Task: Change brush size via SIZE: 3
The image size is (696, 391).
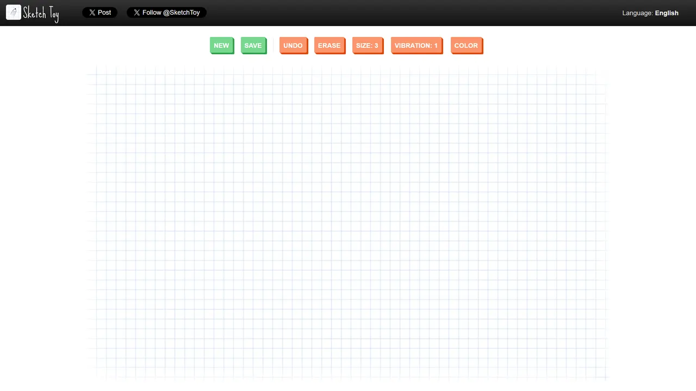Action: (368, 46)
